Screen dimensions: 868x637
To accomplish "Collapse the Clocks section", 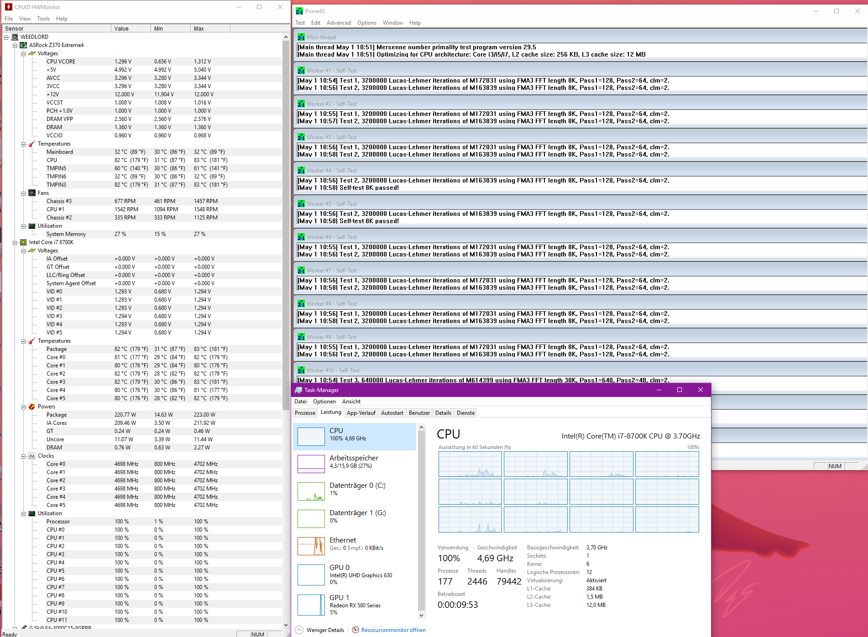I will pos(24,456).
